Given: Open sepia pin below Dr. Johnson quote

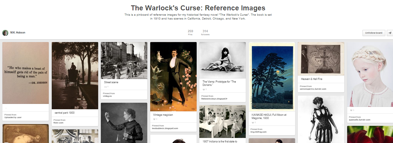Looking at the screenshot, I should (x=25, y=134).
